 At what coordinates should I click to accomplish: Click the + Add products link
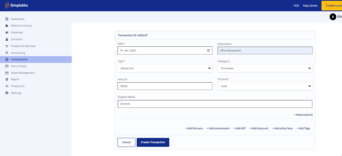click(x=303, y=115)
